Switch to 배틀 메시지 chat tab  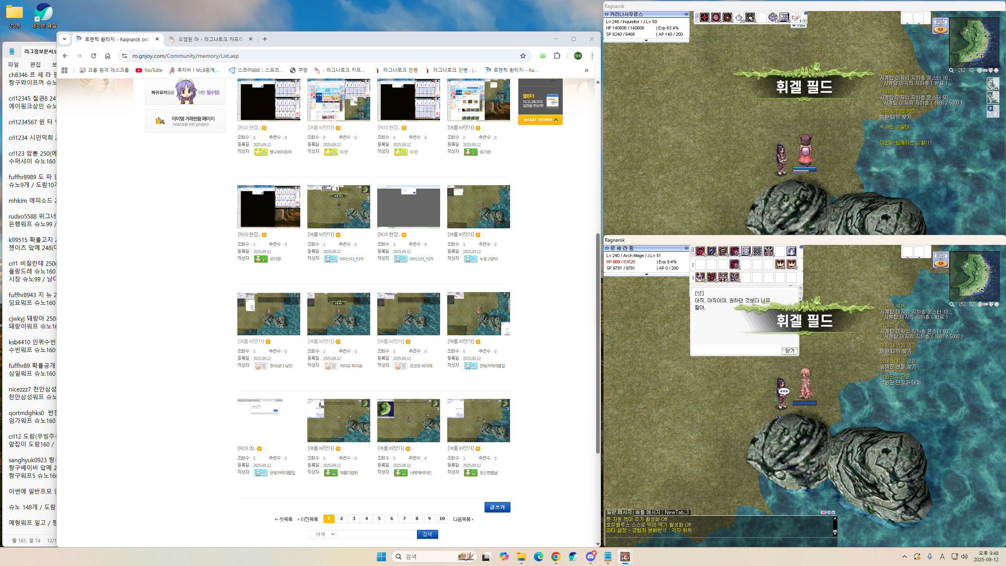point(647,512)
